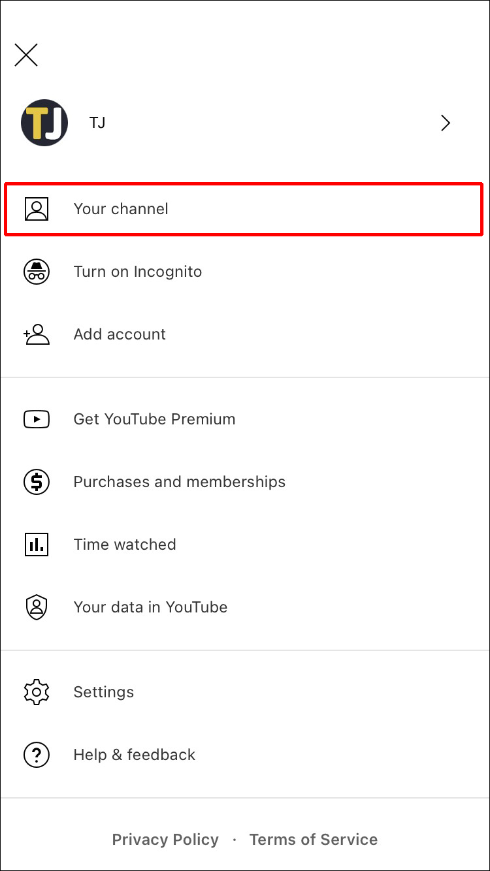Go to Purchases and memberships
Image resolution: width=490 pixels, height=871 pixels.
click(179, 482)
